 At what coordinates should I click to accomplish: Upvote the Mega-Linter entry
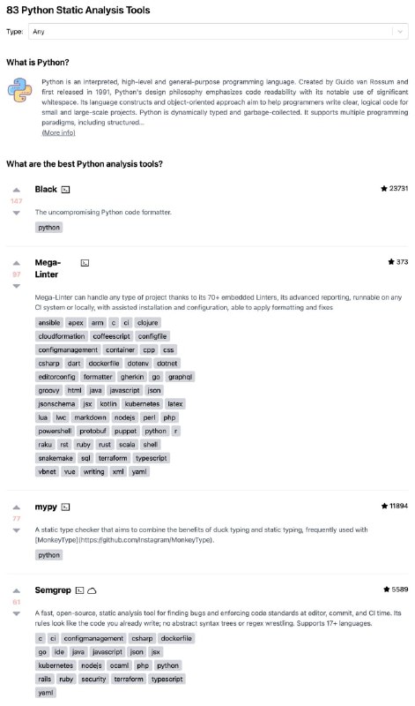(16, 263)
